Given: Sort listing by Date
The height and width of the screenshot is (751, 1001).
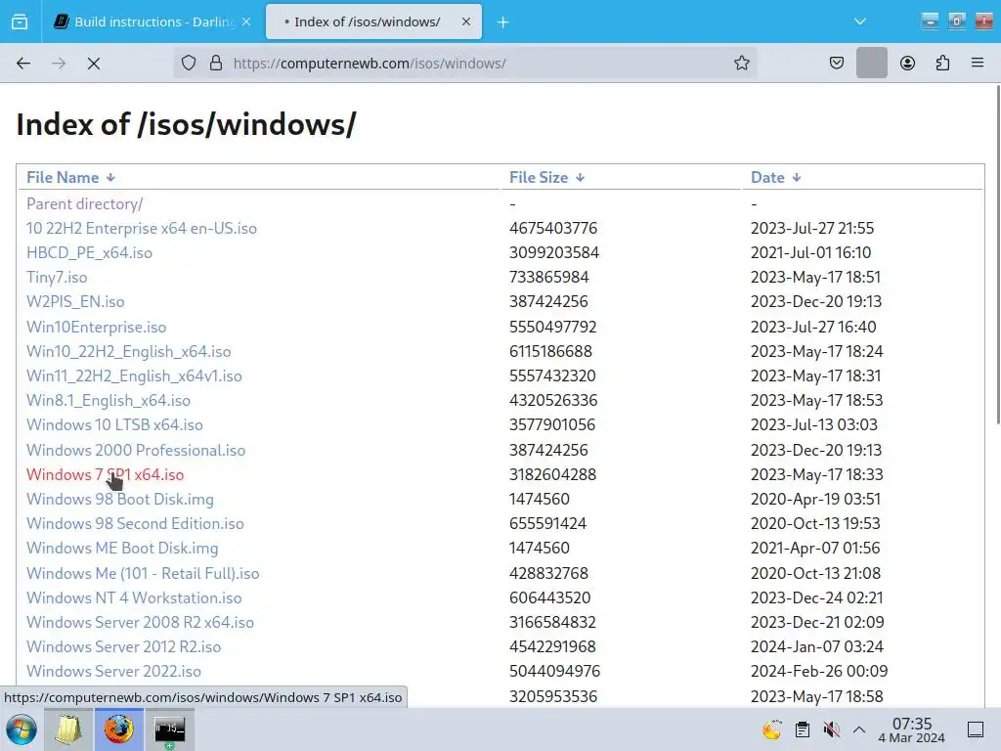Looking at the screenshot, I should [x=775, y=178].
